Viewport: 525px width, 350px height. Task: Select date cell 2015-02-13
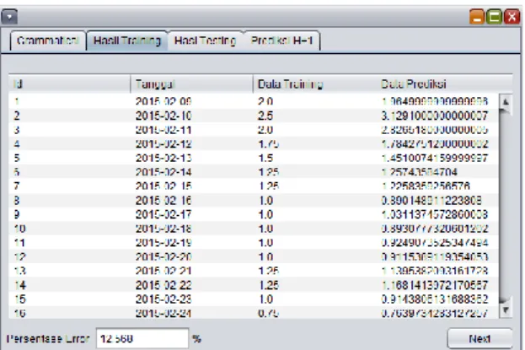point(163,159)
